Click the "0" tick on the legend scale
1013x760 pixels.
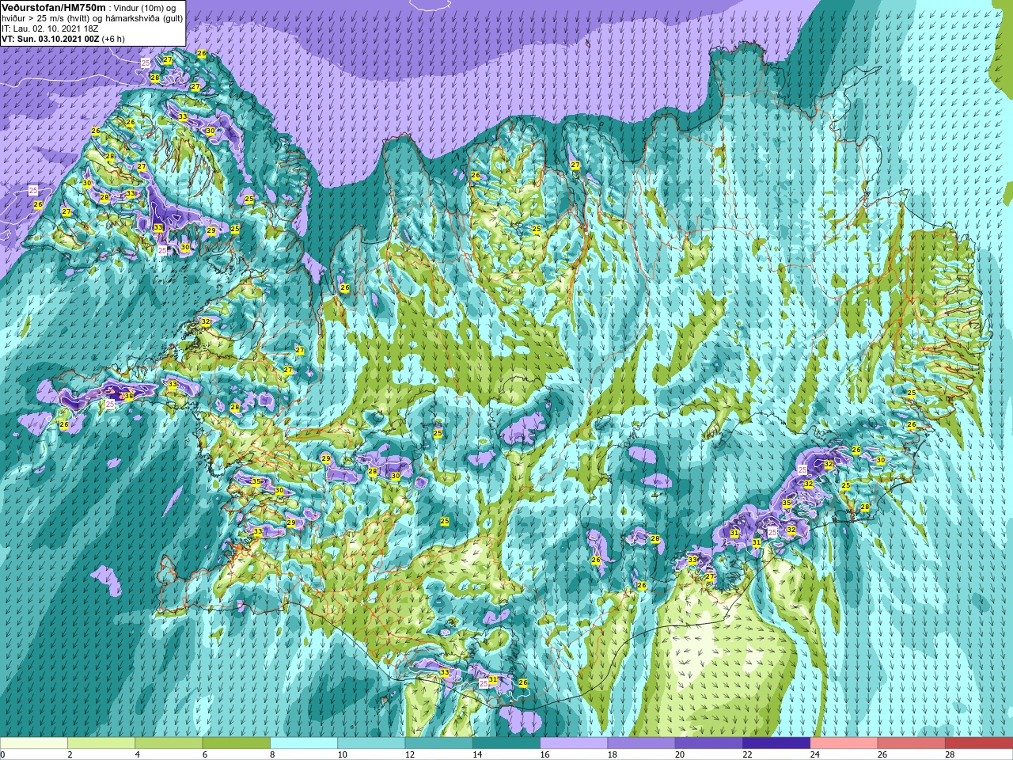pos(2,754)
